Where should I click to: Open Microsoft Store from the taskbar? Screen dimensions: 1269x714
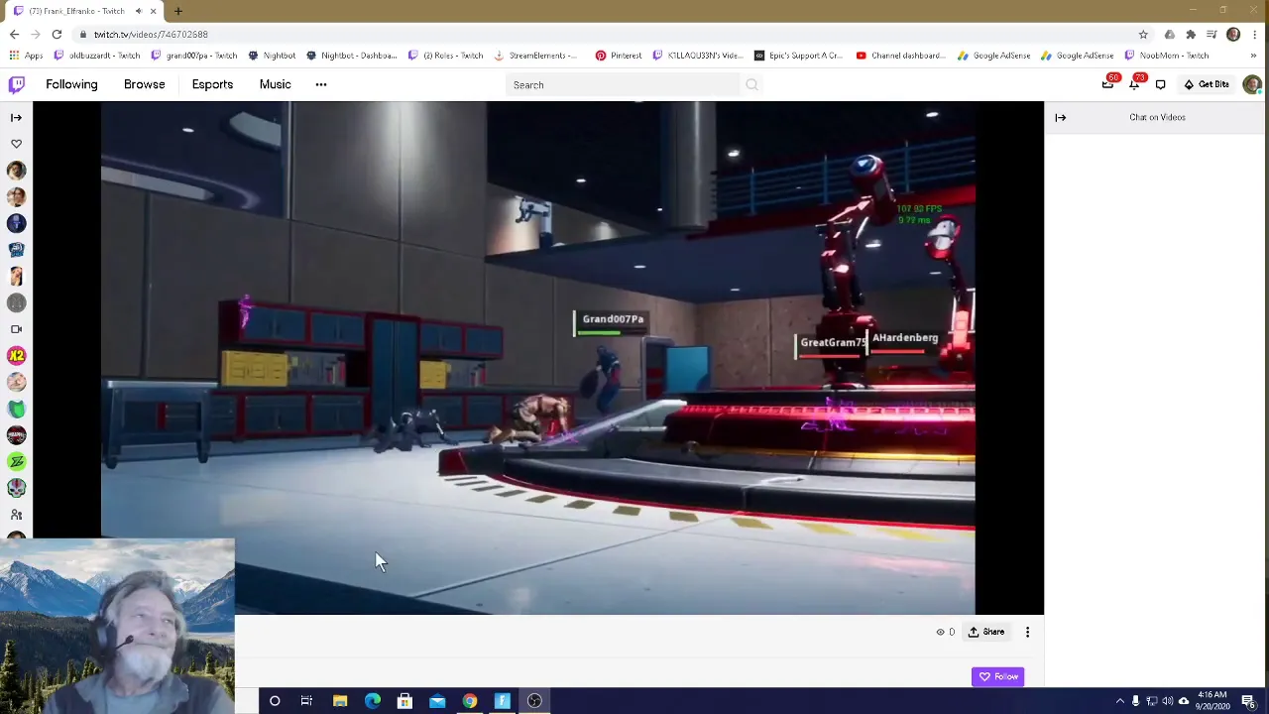(x=404, y=701)
